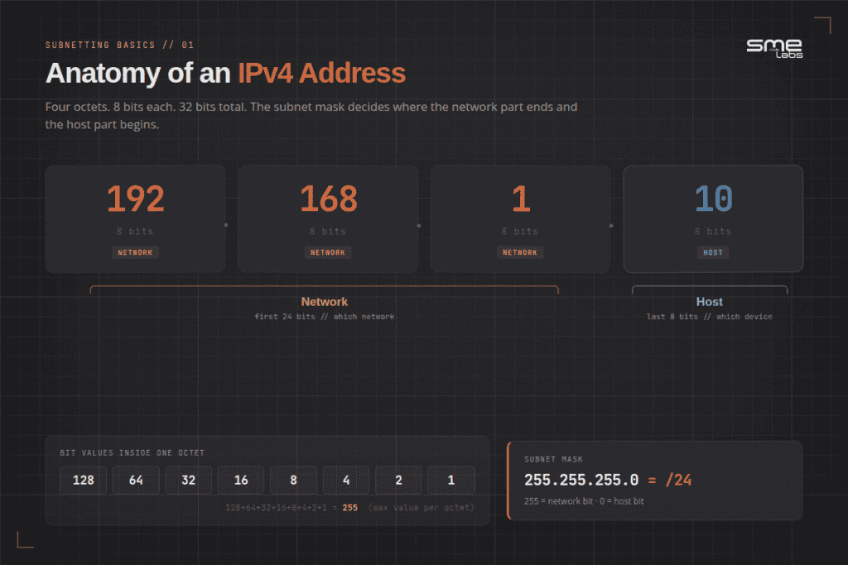This screenshot has height=565, width=848.
Task: Select the host octet card 10
Action: (713, 218)
